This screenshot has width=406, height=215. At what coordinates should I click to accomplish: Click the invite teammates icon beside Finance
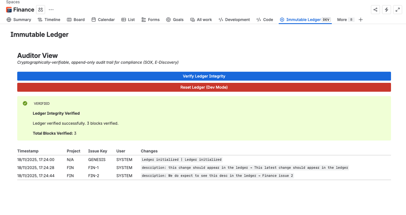[40, 10]
